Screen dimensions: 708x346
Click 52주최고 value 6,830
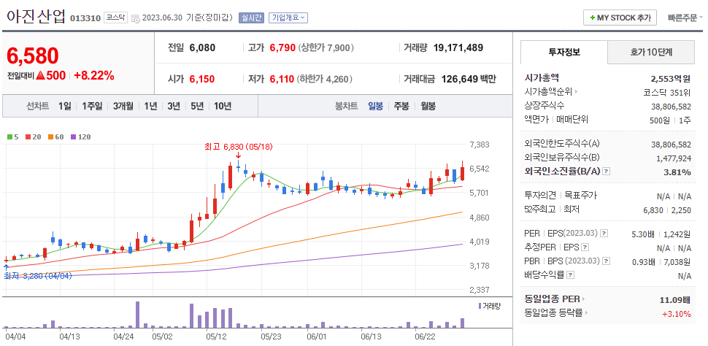pyautogui.click(x=653, y=210)
